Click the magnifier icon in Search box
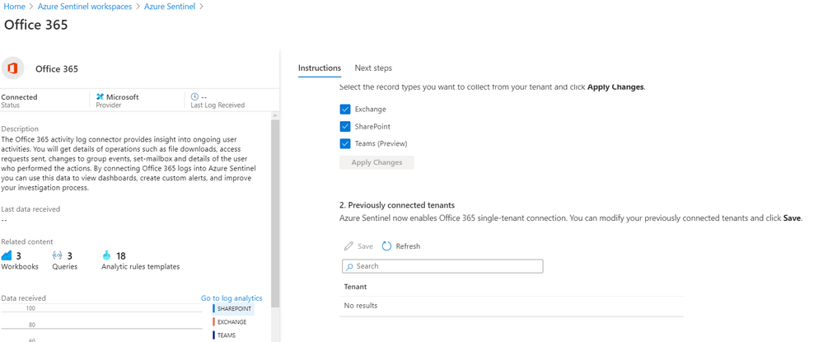 coord(349,266)
